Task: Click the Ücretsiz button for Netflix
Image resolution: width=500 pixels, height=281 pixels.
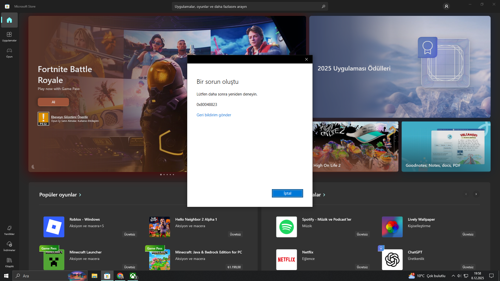Action: click(x=362, y=267)
